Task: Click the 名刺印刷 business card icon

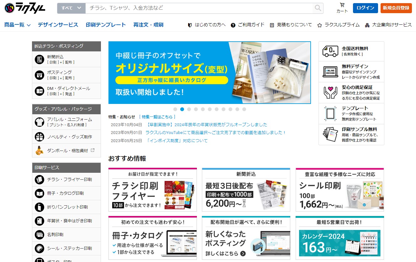Action: click(x=39, y=234)
